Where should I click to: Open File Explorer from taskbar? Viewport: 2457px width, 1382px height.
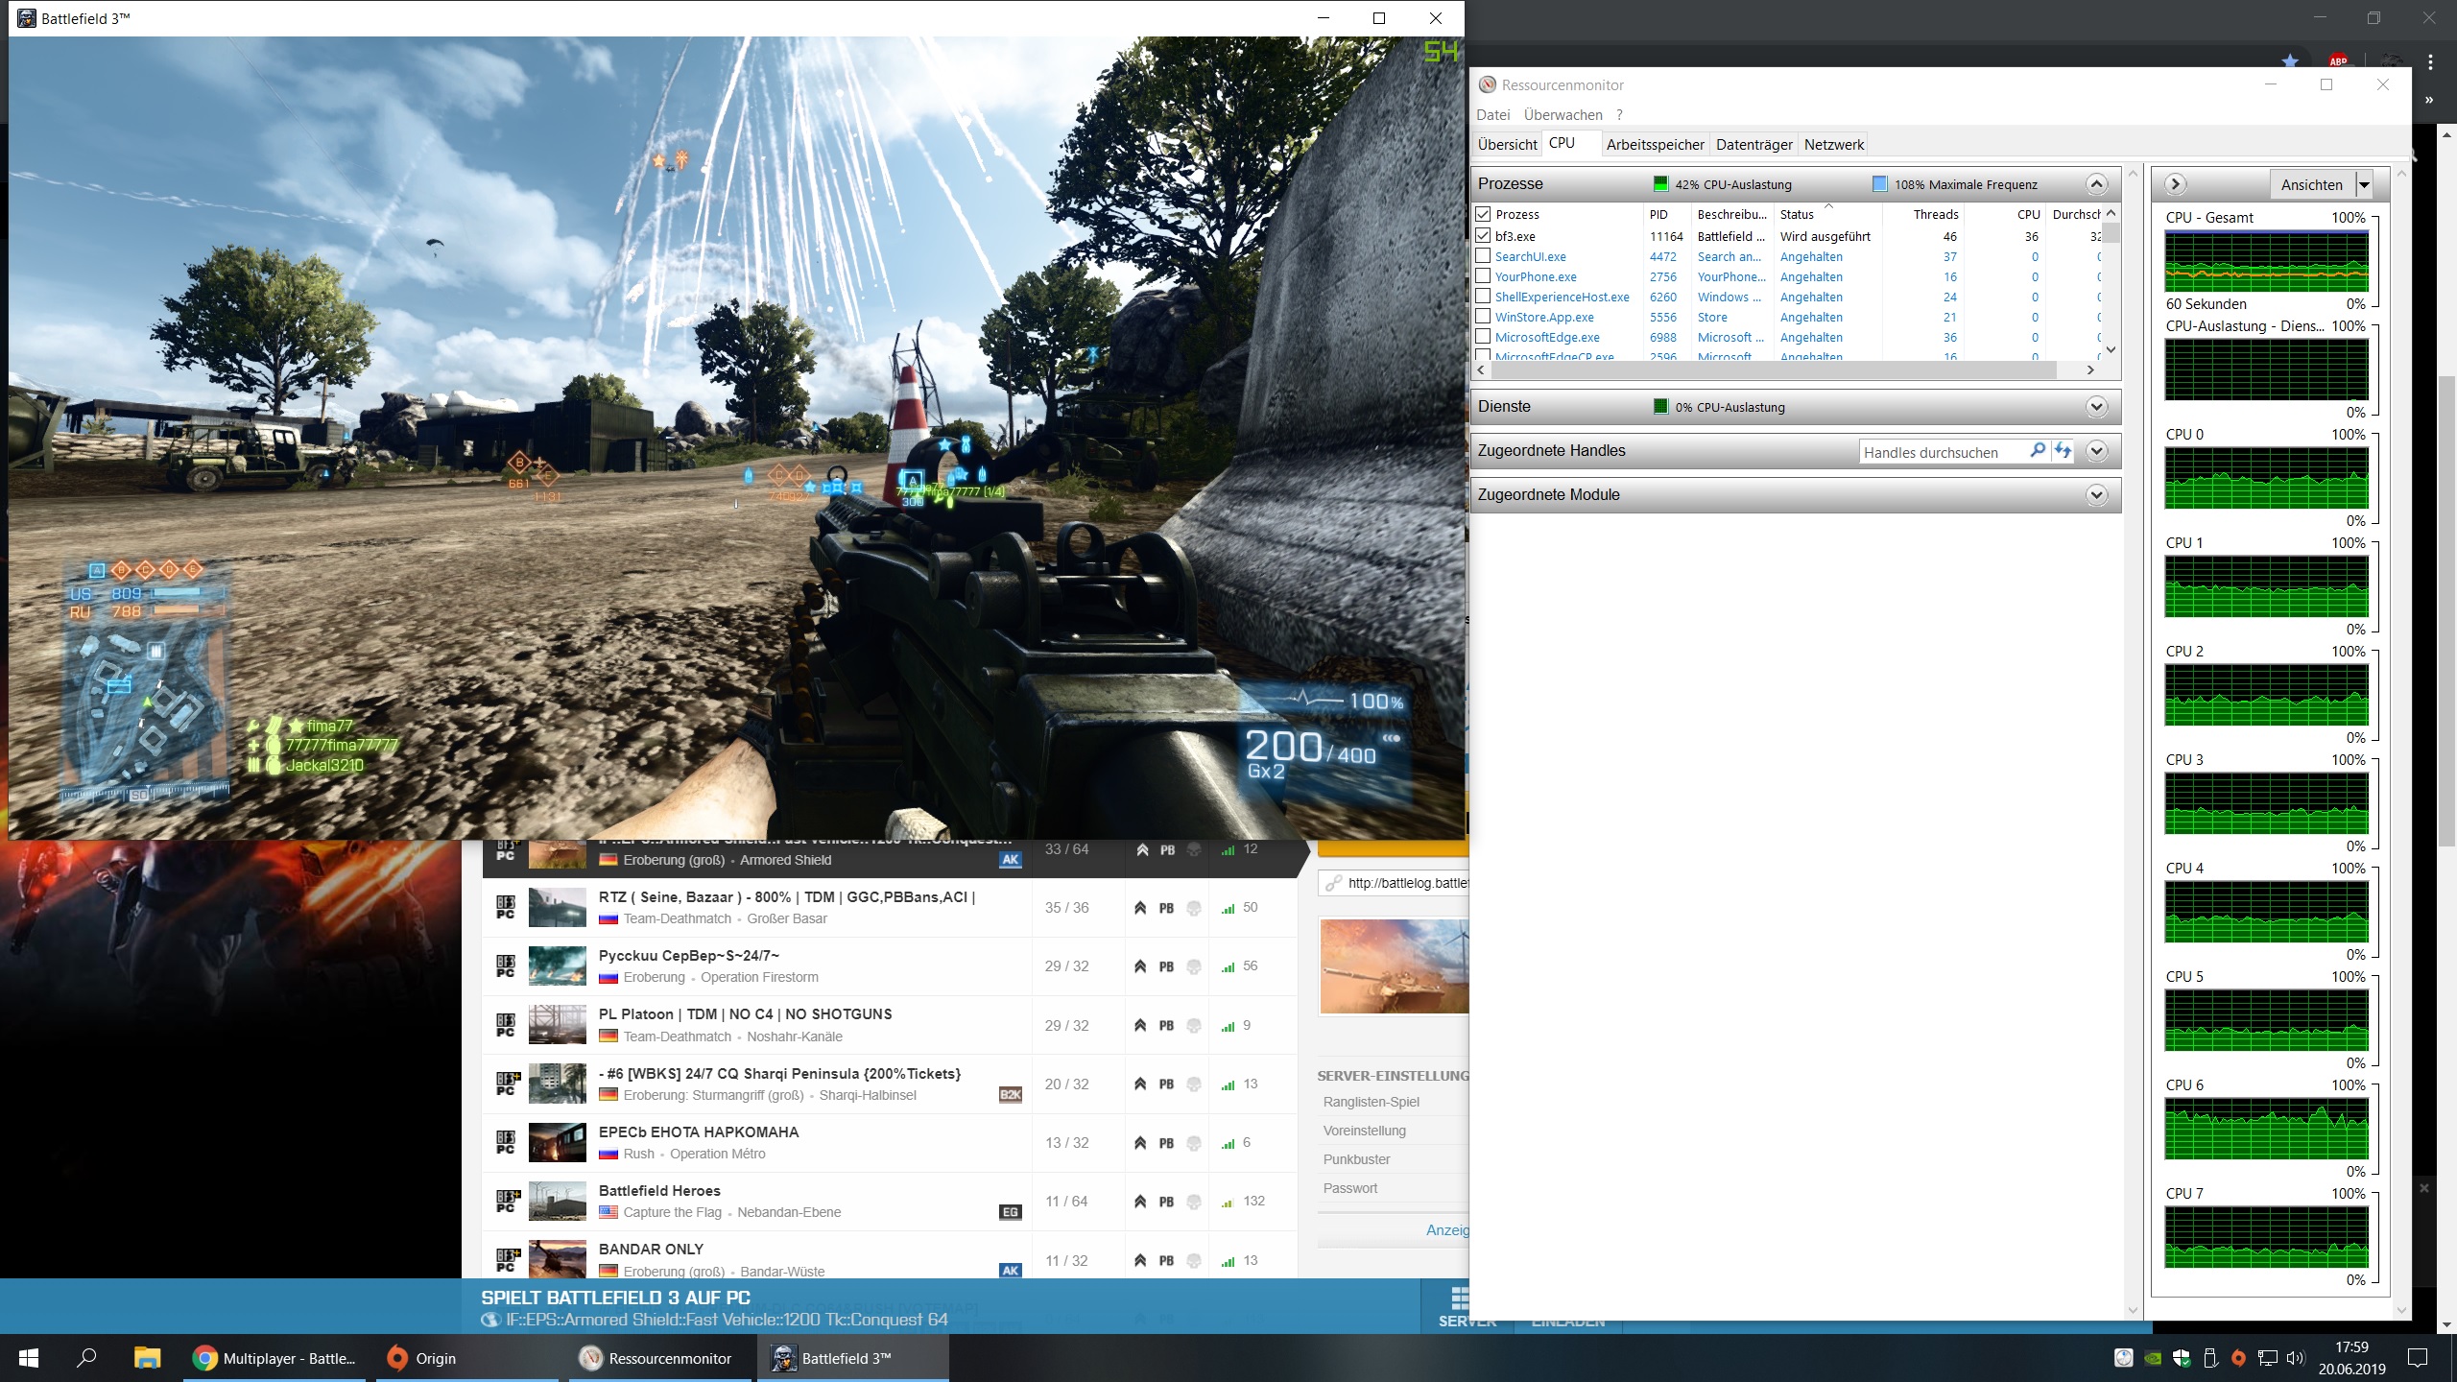coord(146,1358)
